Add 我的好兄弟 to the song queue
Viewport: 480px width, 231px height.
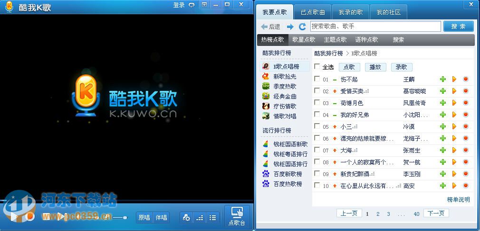pyautogui.click(x=442, y=115)
